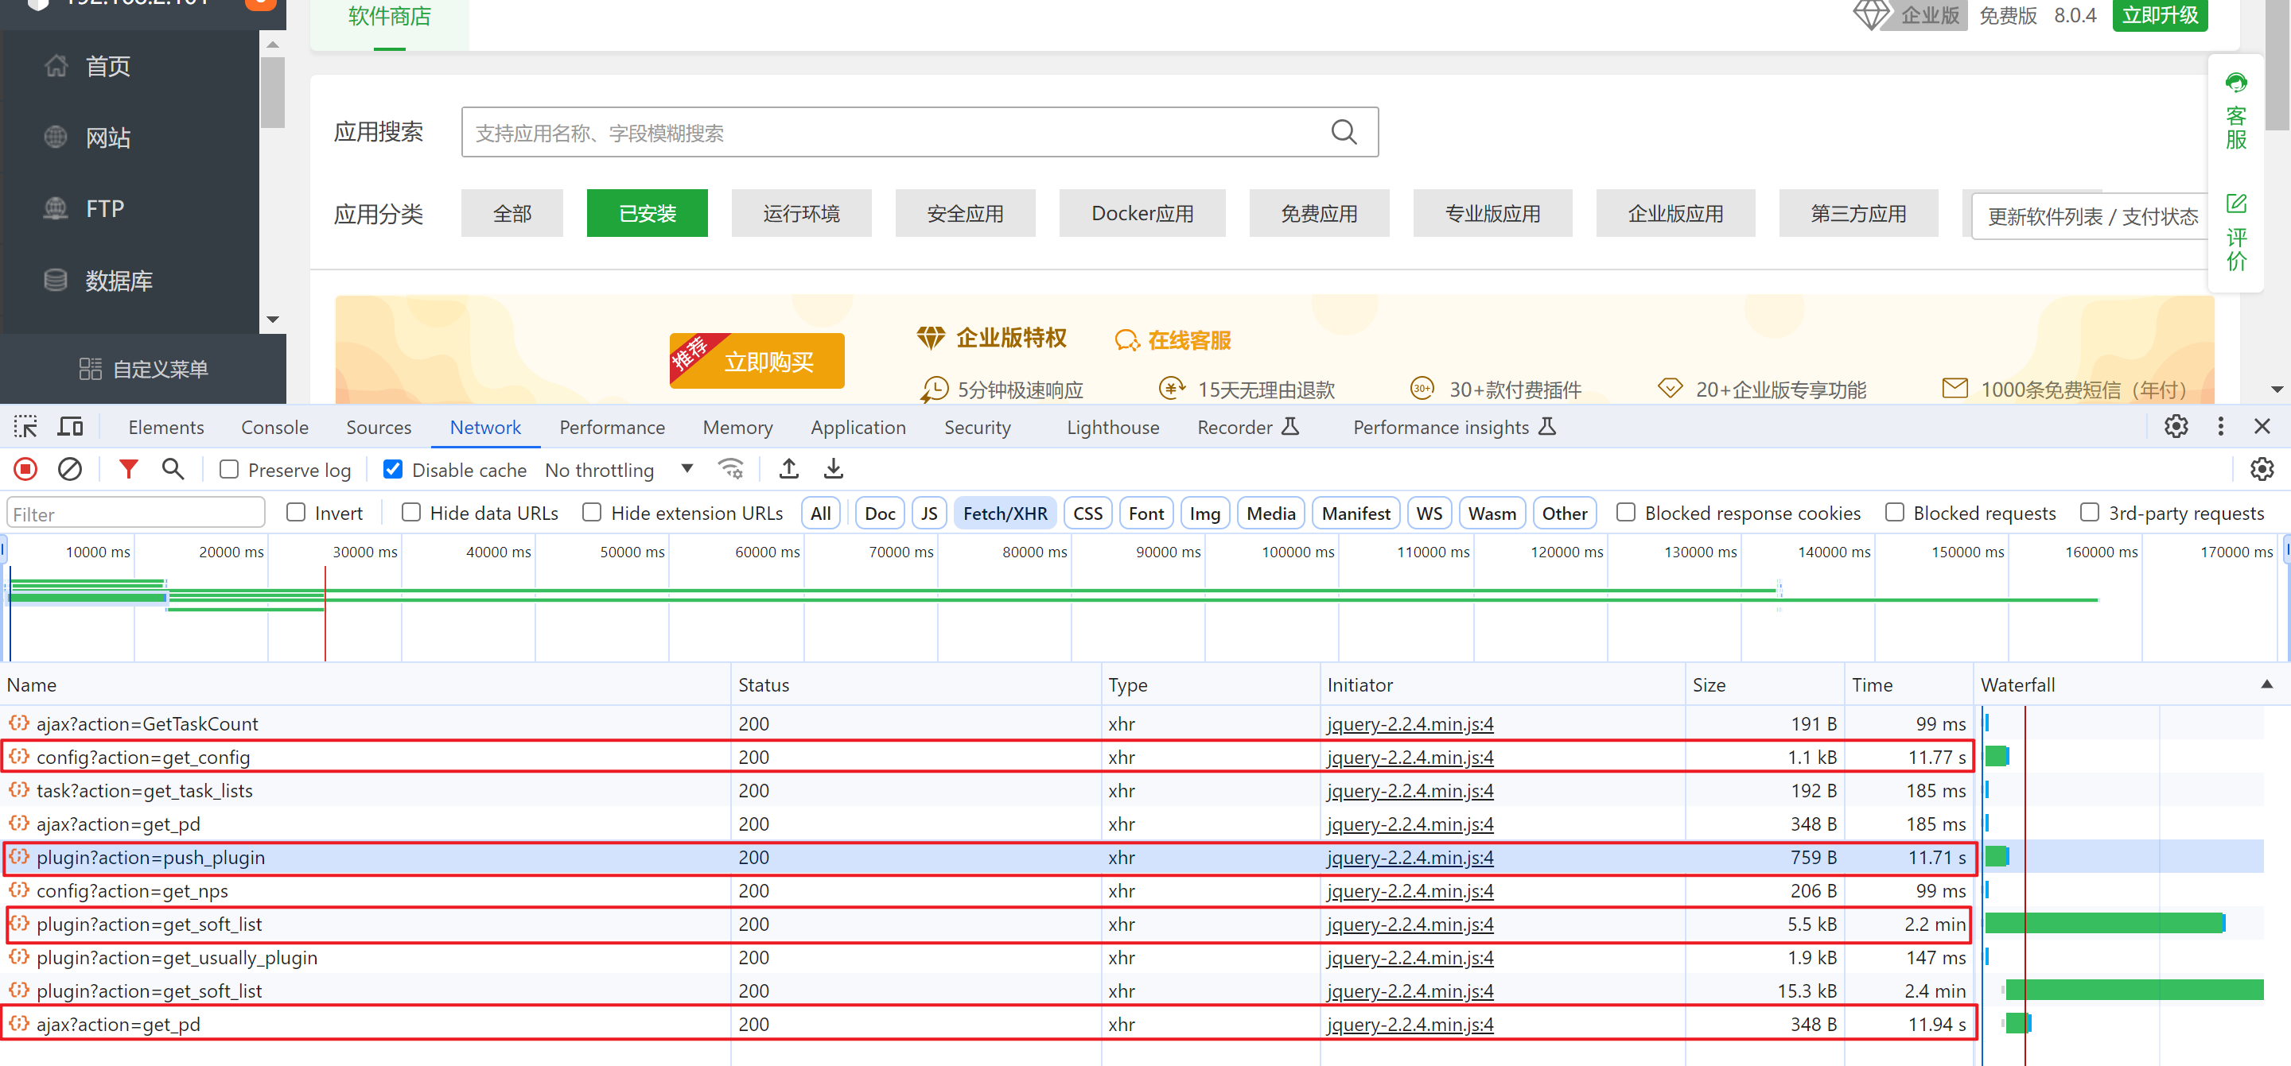Click the 应用搜索 input field
This screenshot has height=1066, width=2291.
920,133
